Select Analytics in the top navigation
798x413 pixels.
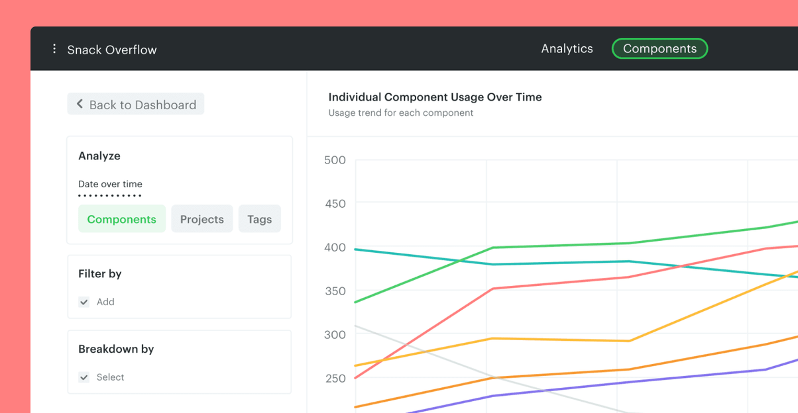tap(567, 48)
